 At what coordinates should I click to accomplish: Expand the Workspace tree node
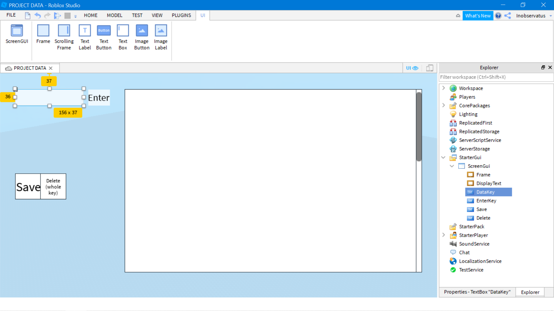pos(444,88)
